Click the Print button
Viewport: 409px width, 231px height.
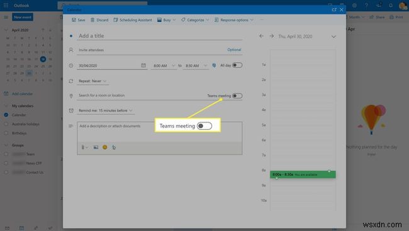click(396, 17)
